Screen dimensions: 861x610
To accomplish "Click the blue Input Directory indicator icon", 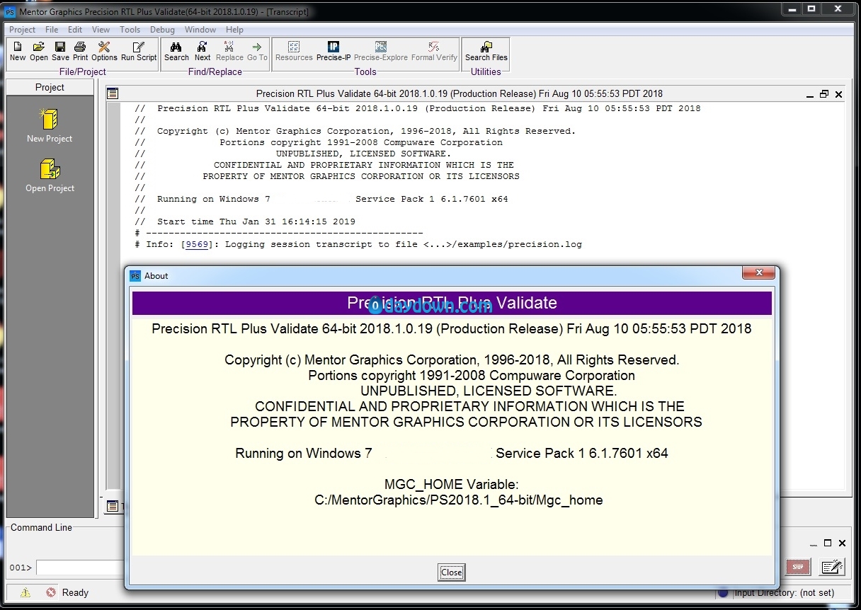I will [723, 592].
